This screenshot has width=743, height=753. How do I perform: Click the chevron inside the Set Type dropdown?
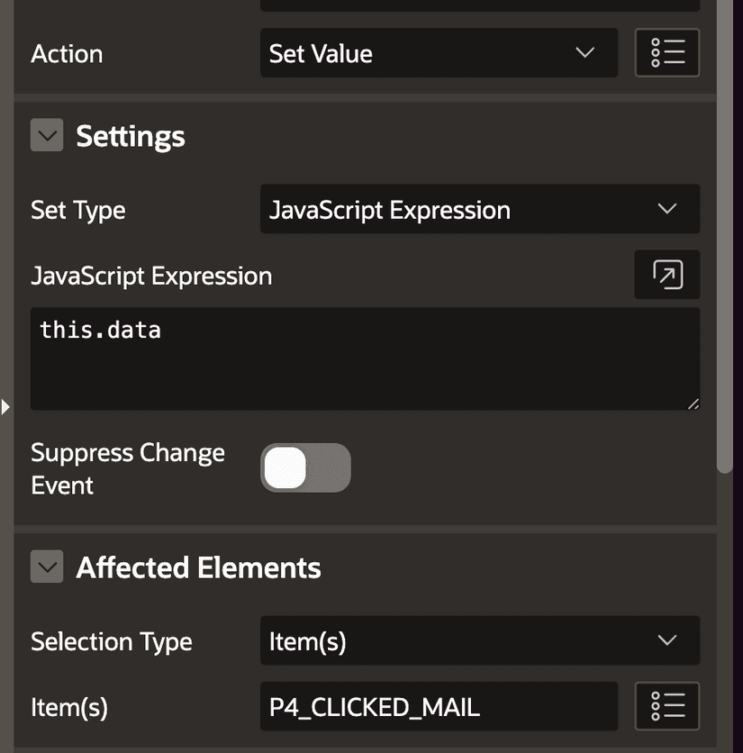pyautogui.click(x=667, y=208)
